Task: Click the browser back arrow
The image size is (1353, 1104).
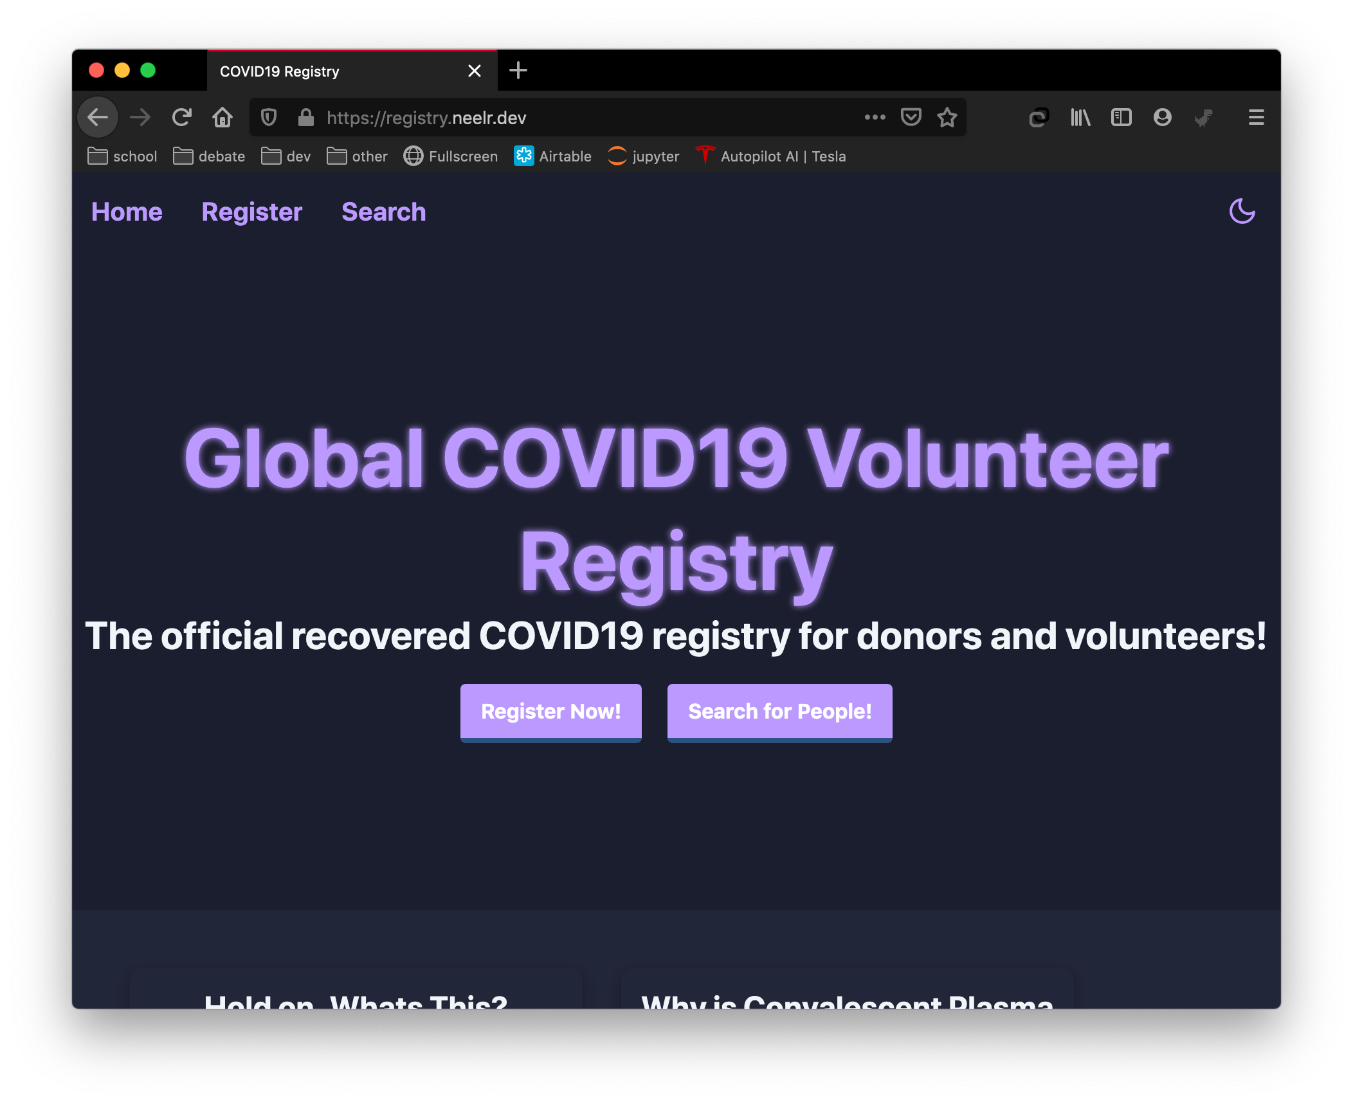Action: (98, 118)
